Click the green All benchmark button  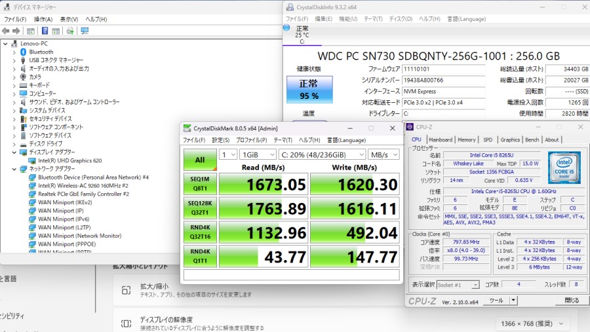point(200,160)
